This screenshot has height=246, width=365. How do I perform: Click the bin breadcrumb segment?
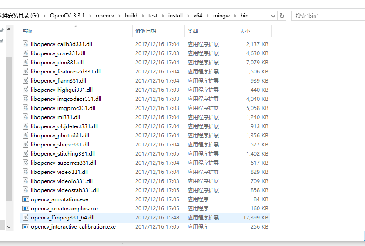[244, 16]
